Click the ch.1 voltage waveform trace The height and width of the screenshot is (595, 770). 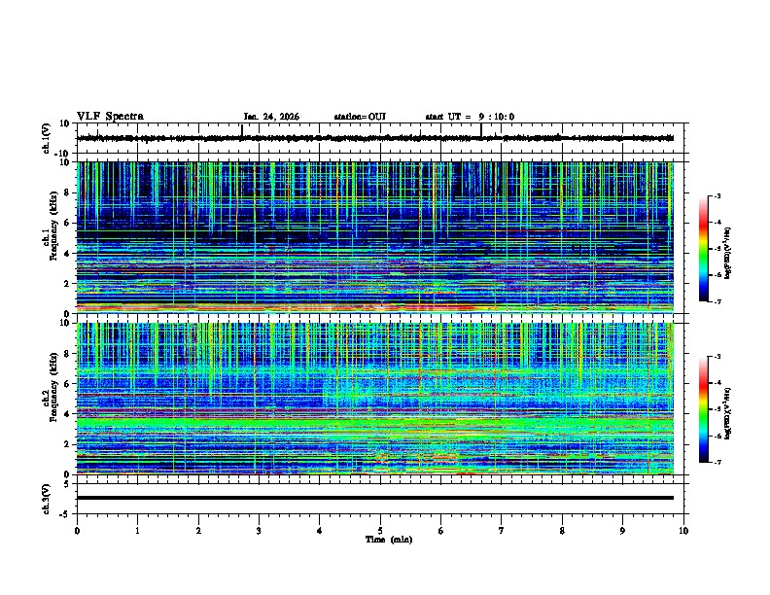[x=375, y=138]
